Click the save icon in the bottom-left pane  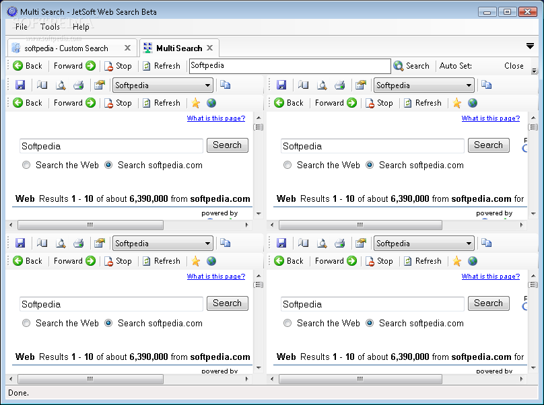pos(20,243)
